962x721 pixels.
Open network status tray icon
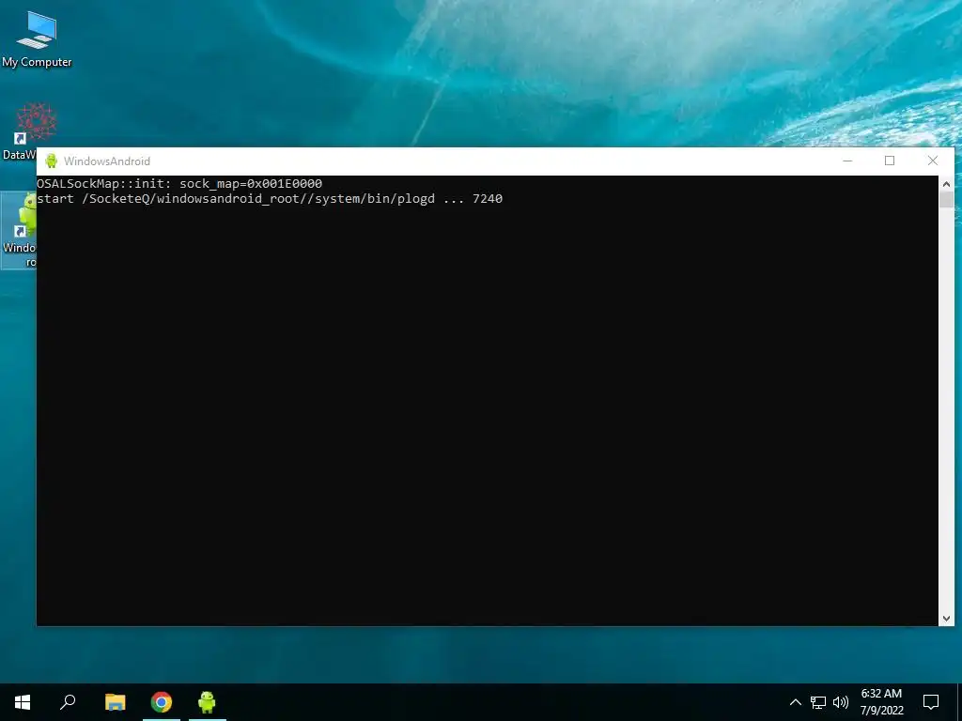click(x=818, y=702)
